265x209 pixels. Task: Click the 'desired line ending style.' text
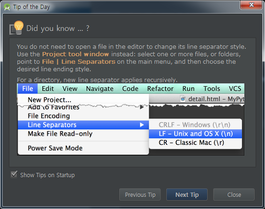[x=54, y=70]
